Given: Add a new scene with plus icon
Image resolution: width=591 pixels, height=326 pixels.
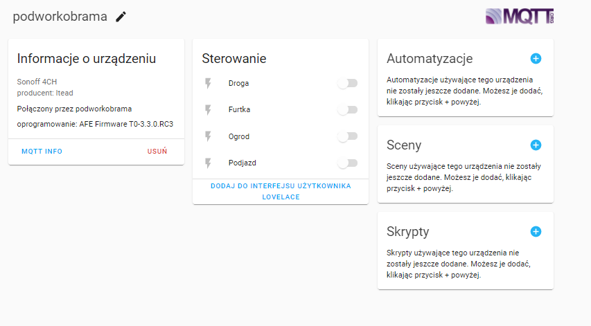Looking at the screenshot, I should [x=536, y=145].
